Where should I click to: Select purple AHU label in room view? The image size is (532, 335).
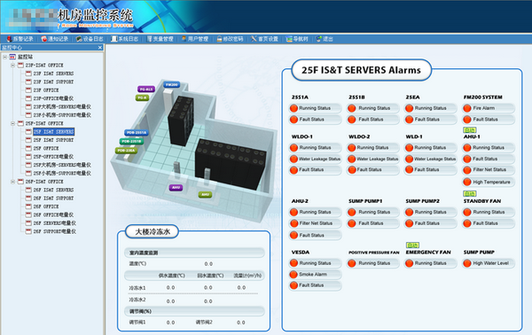[176, 188]
